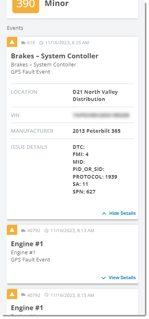
Task: Open Brakes – System Contoller event title
Action: pos(55,56)
